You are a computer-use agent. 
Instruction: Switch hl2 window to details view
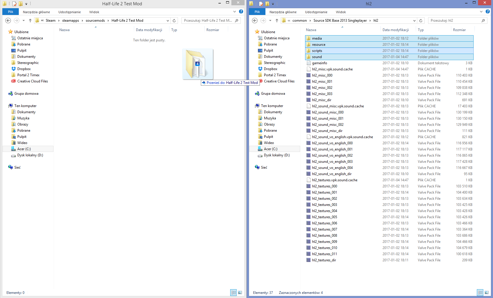click(x=480, y=292)
